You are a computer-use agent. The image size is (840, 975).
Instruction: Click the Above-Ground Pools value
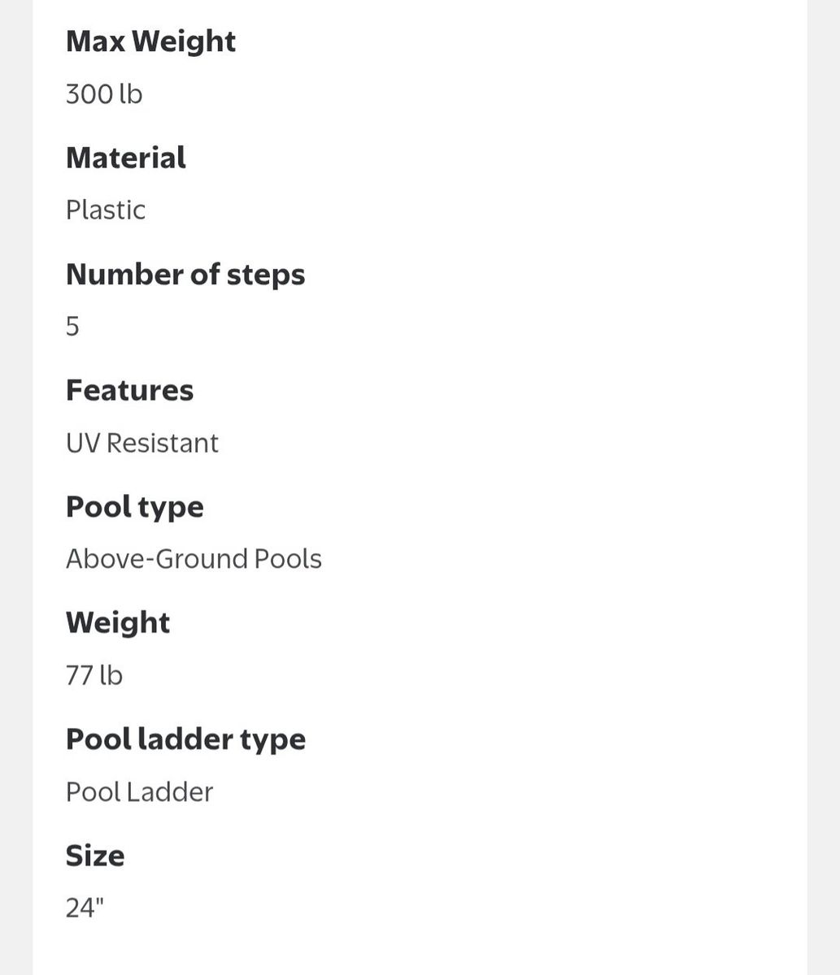pos(194,559)
